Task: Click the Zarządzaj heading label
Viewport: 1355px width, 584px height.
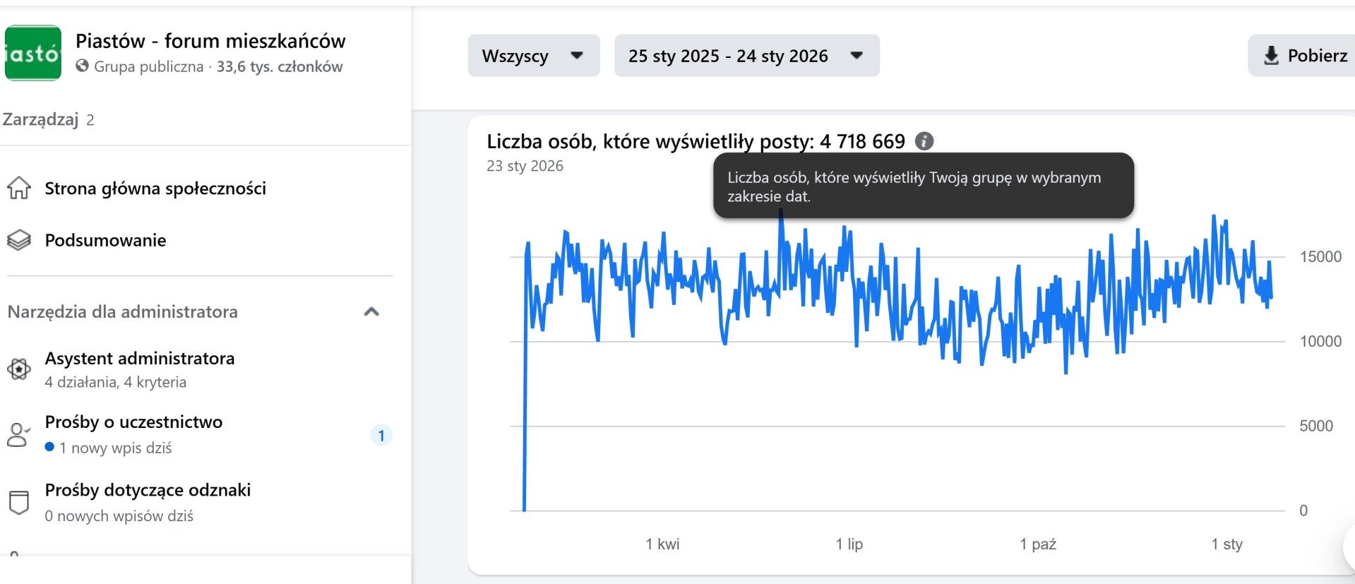Action: click(x=40, y=119)
